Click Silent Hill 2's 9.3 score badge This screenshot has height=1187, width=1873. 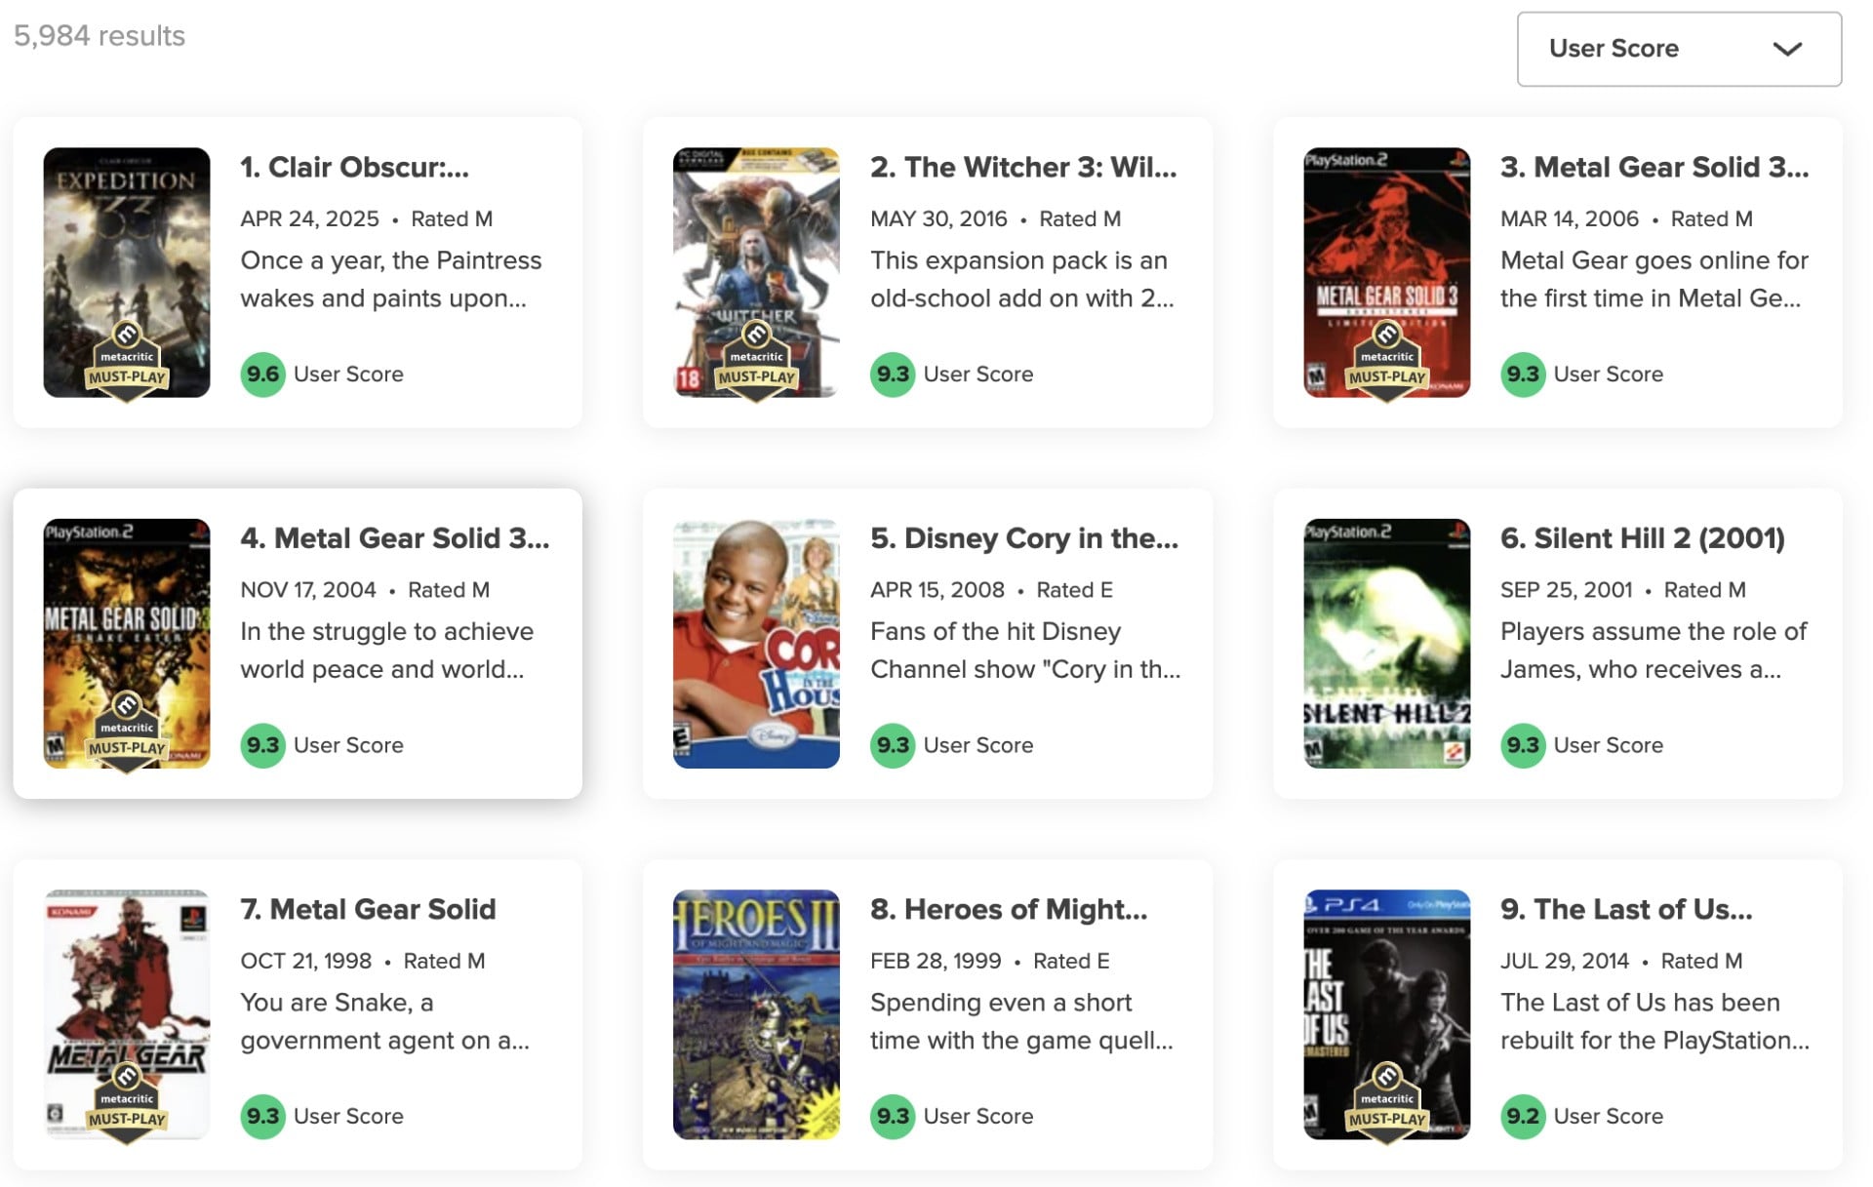click(x=1522, y=745)
